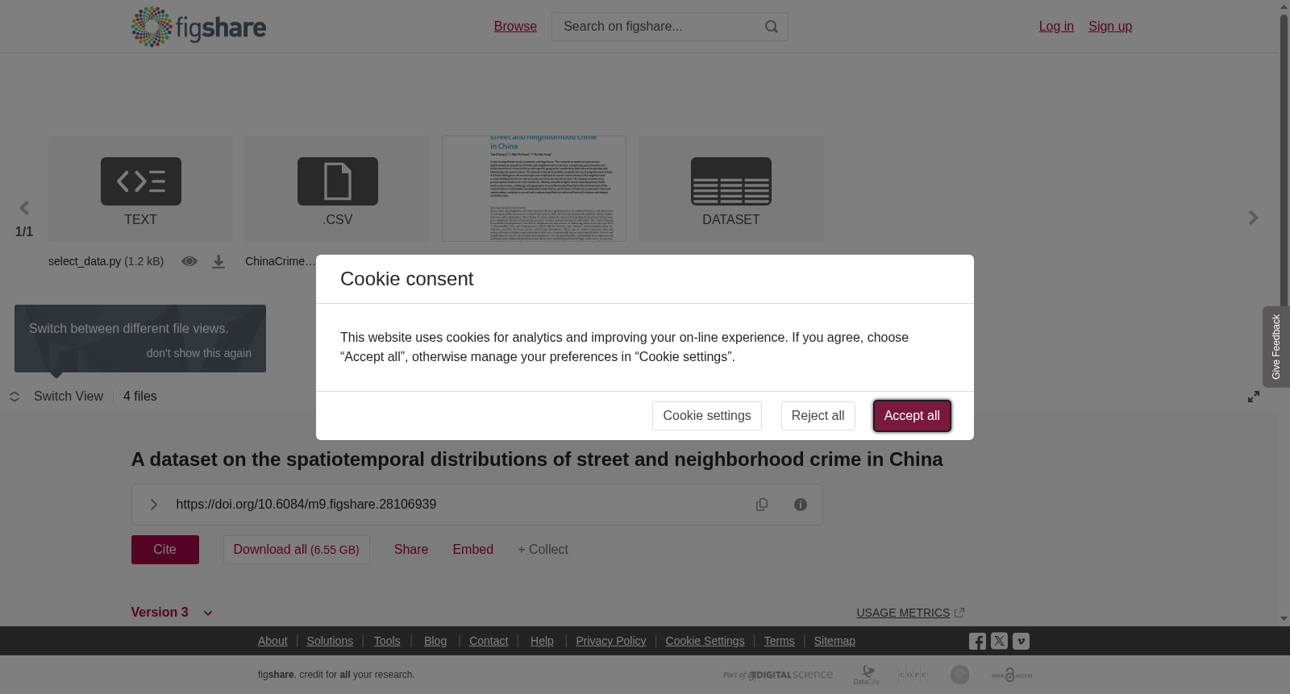
Task: Open USAGE METRICS external link
Action: point(910,613)
